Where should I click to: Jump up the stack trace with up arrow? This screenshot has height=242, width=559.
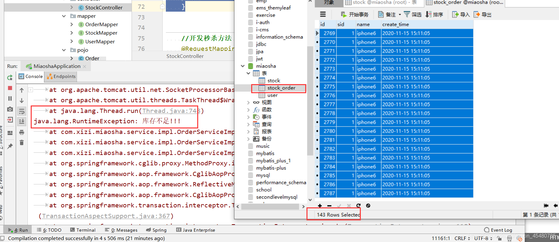pyautogui.click(x=22, y=90)
